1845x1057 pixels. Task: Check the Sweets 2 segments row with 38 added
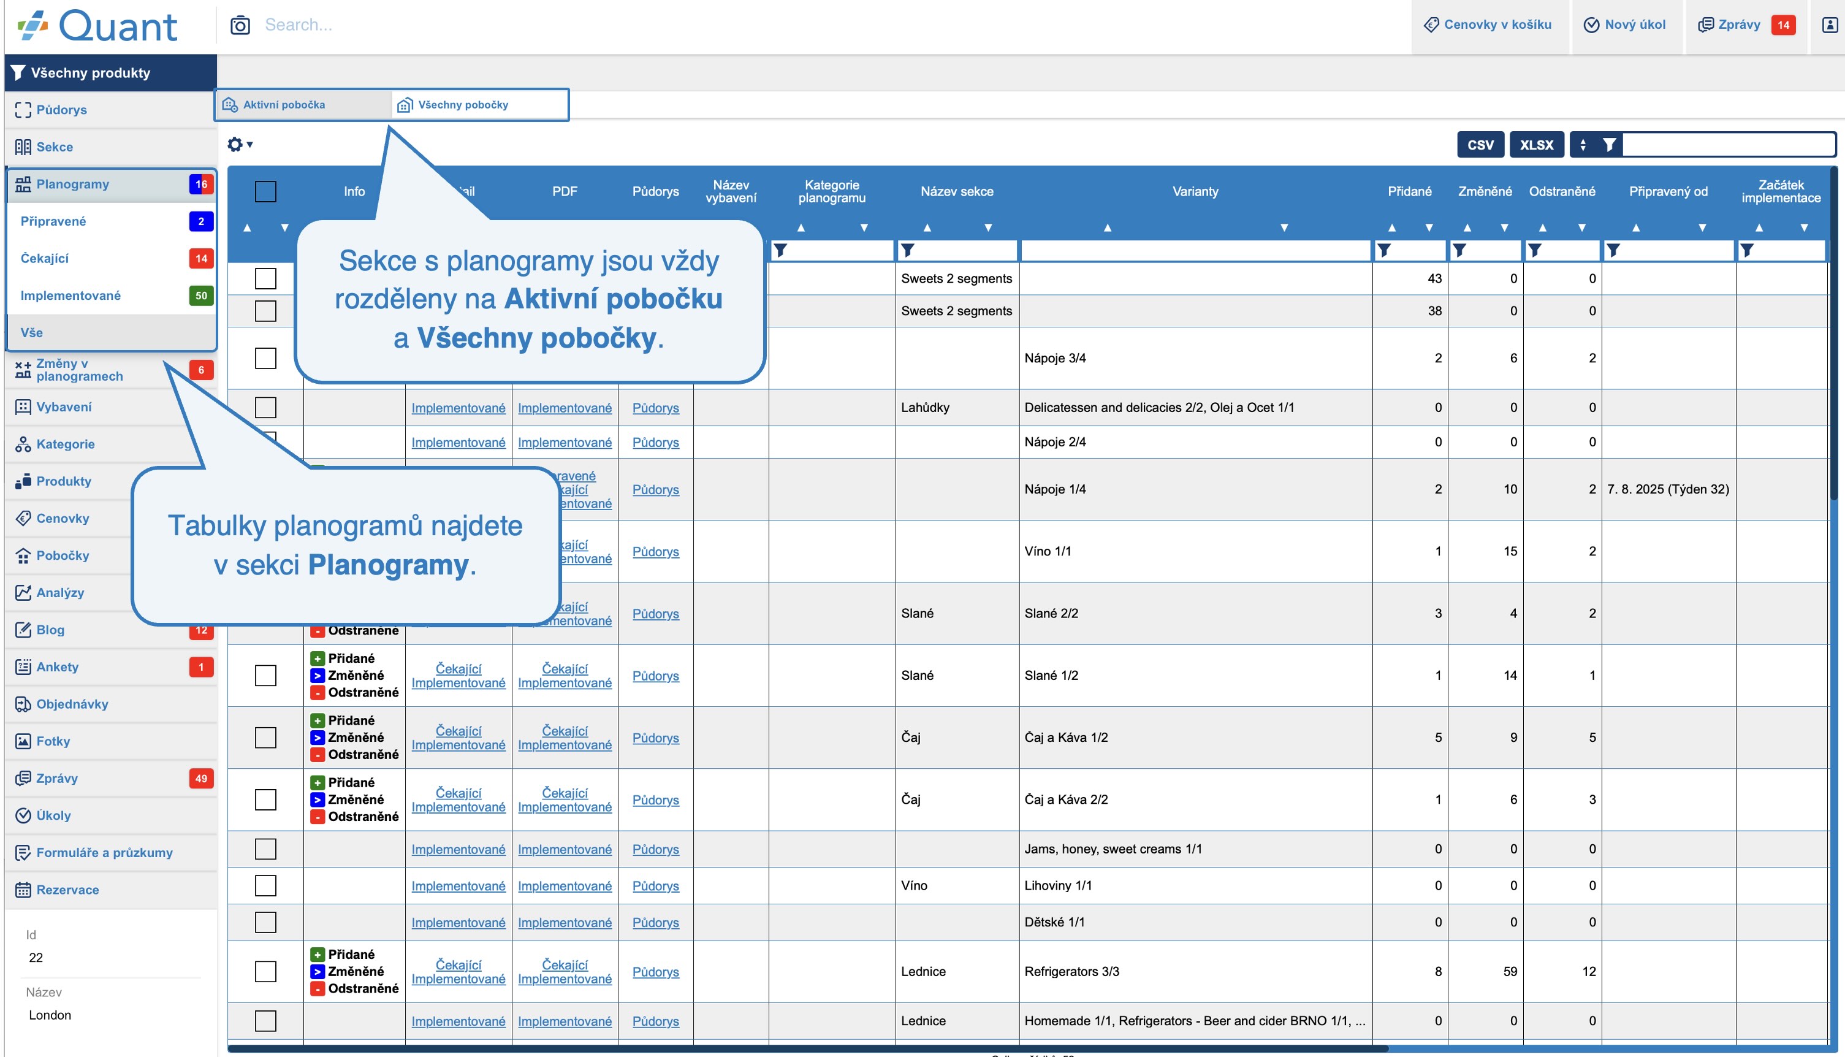(x=265, y=311)
